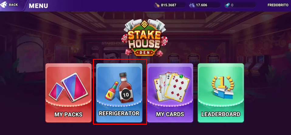Click the bird logo beside BACK
The width and height of the screenshot is (291, 135).
(3, 5)
